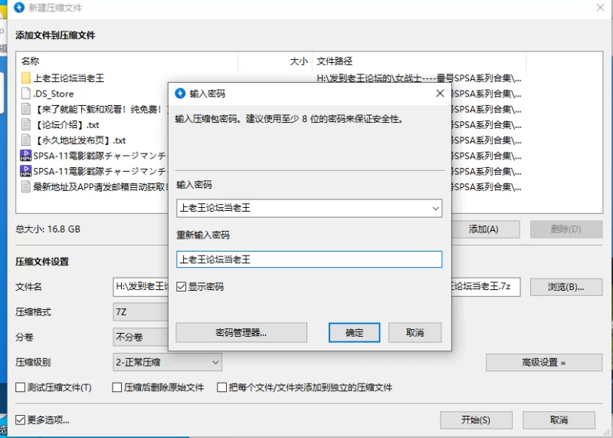Click the 开始(S) button
613x438 pixels.
coord(476,420)
